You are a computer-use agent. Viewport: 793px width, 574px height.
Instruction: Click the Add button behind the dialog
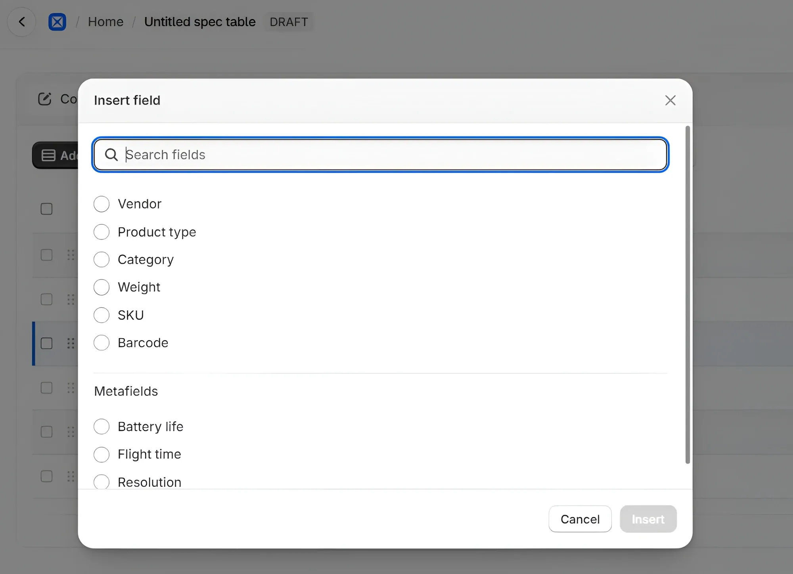56,155
